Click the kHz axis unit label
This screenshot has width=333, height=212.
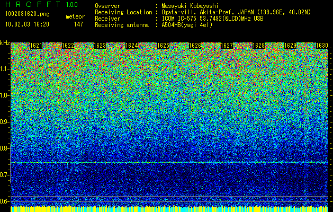[x=5, y=43]
